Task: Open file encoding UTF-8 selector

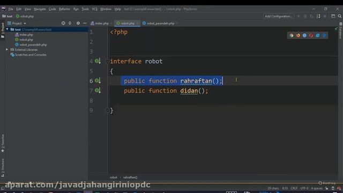Action: point(304,188)
